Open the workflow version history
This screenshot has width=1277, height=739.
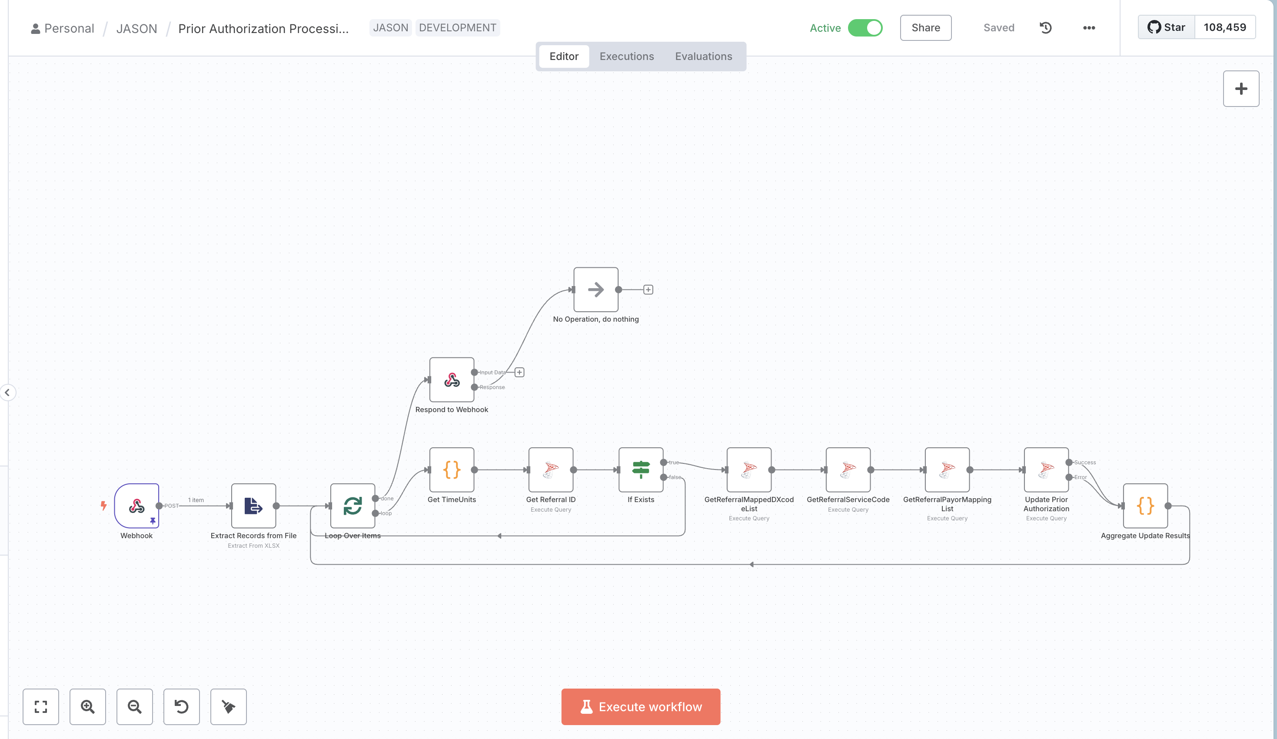tap(1045, 28)
